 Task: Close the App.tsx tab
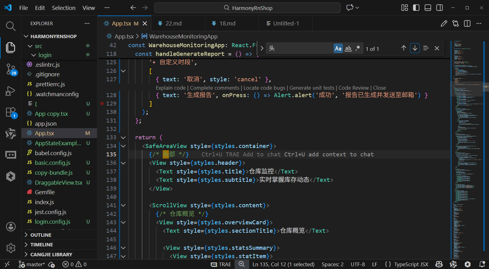(x=145, y=24)
